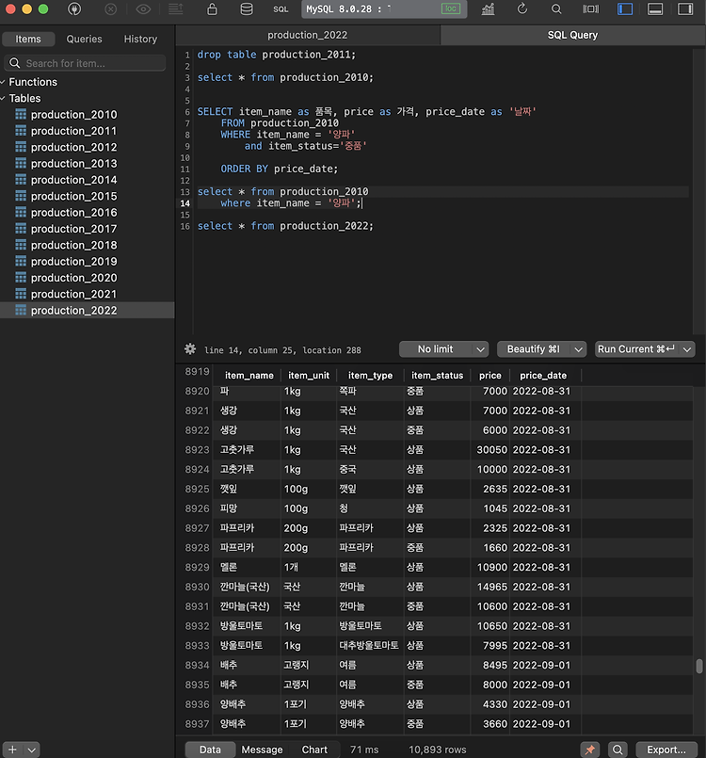
Task: Show the Data results tab
Action: [x=210, y=750]
